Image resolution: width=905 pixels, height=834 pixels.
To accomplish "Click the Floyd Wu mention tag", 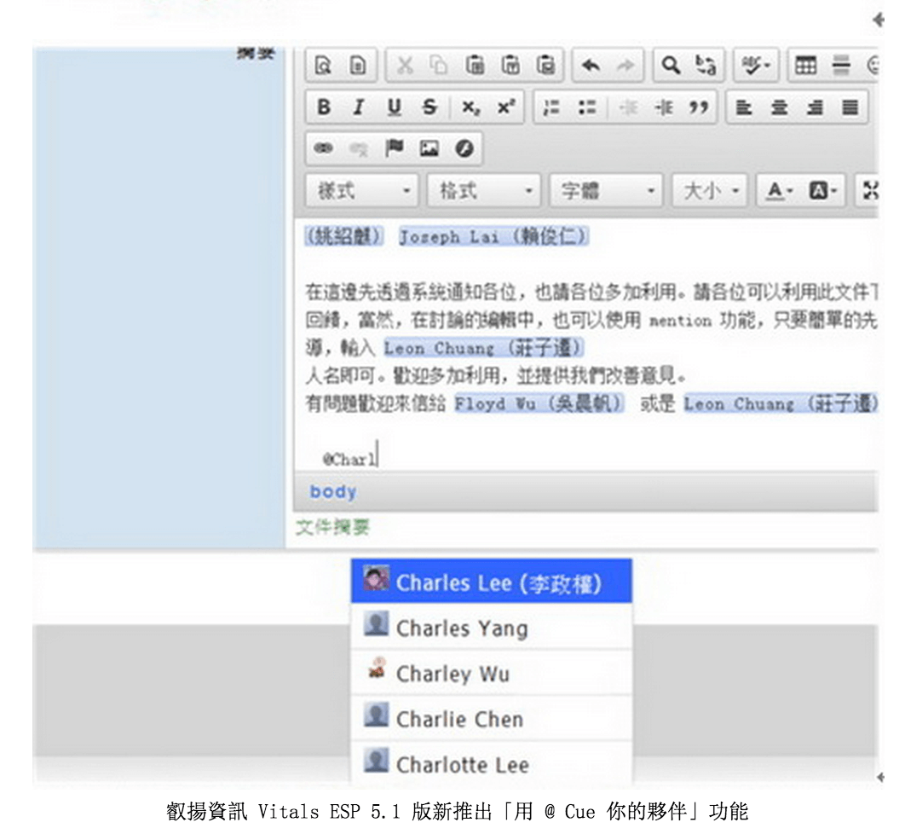I will pos(539,403).
